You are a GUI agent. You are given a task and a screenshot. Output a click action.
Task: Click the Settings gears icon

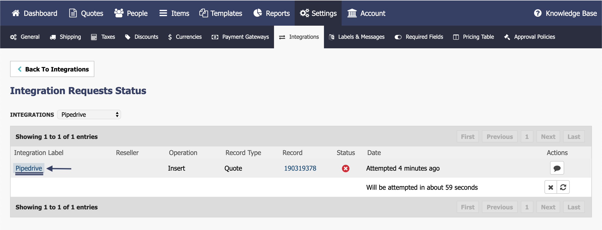pyautogui.click(x=305, y=13)
